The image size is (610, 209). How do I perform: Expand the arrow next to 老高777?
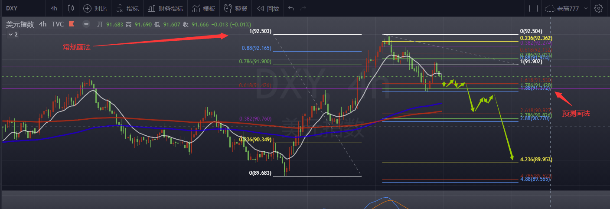pyautogui.click(x=586, y=8)
